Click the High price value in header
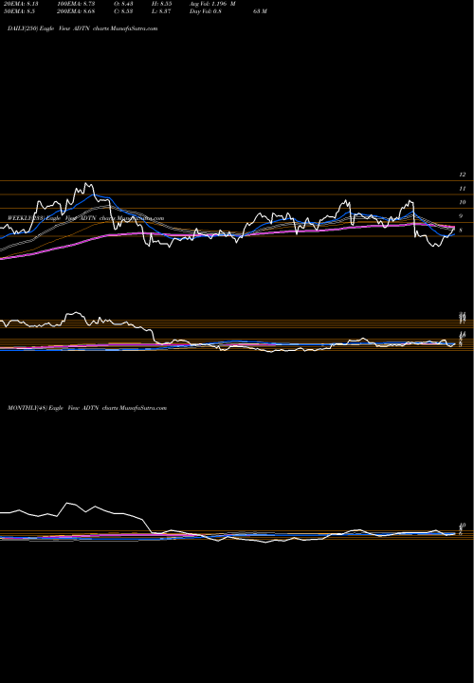 (x=163, y=4)
